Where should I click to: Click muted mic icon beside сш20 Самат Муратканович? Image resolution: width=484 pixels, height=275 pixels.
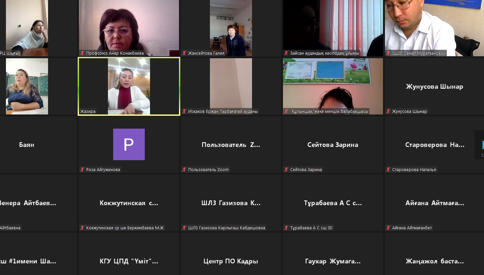click(388, 53)
